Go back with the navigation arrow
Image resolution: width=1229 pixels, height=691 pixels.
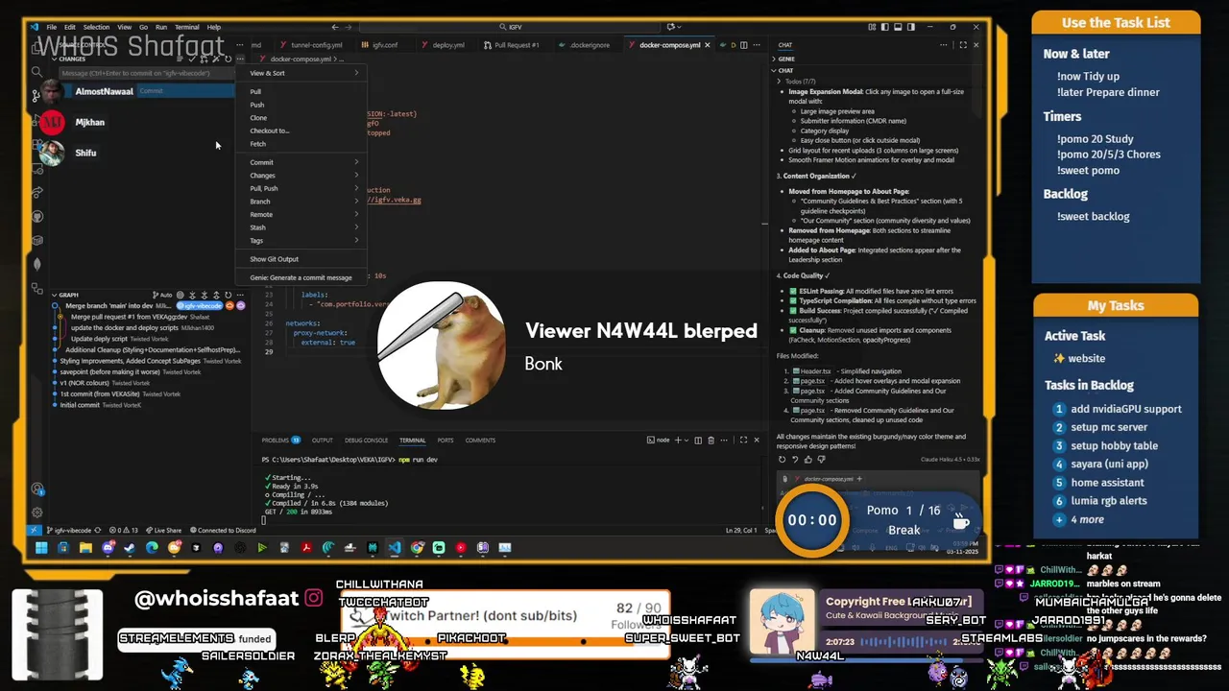coord(334,27)
